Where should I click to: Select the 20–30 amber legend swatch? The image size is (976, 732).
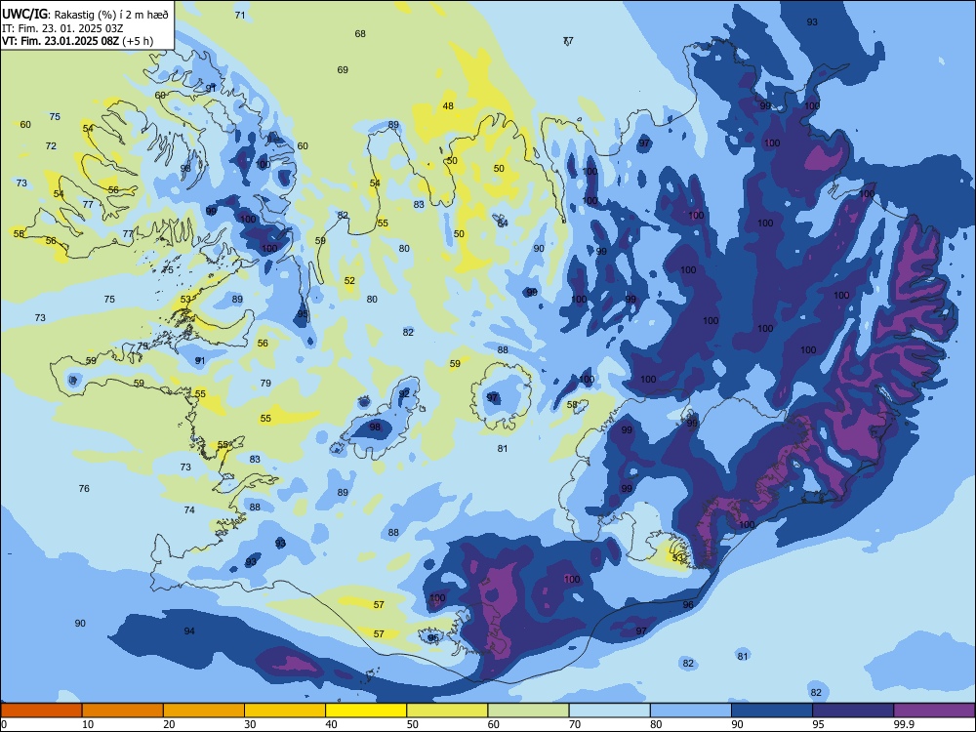(204, 711)
